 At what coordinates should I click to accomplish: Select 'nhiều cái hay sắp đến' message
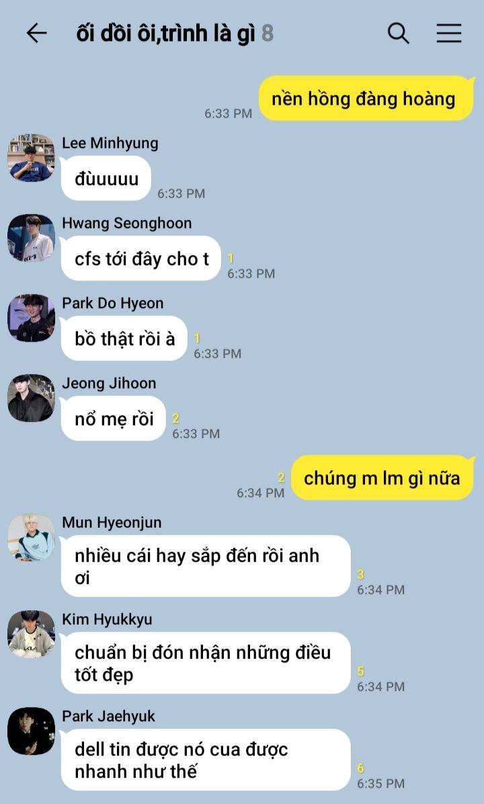tap(206, 566)
